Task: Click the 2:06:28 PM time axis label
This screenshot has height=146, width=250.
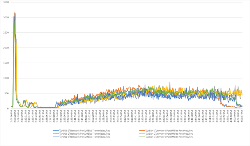Action: pos(15,116)
